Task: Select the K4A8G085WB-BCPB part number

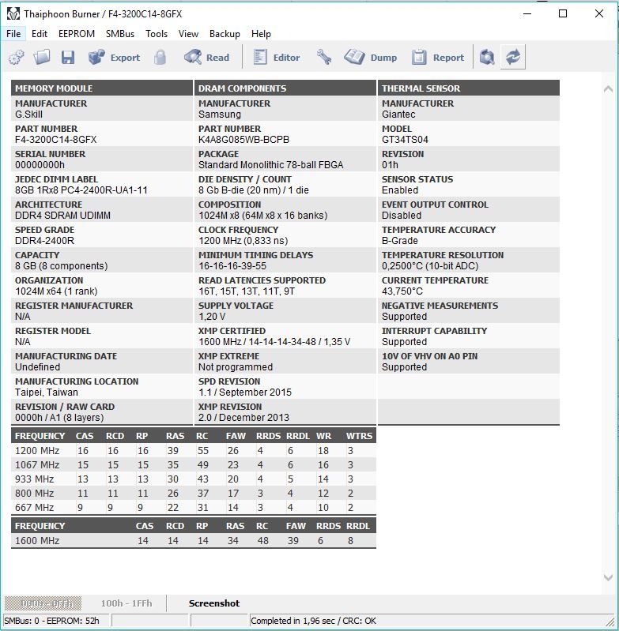Action: (x=243, y=140)
